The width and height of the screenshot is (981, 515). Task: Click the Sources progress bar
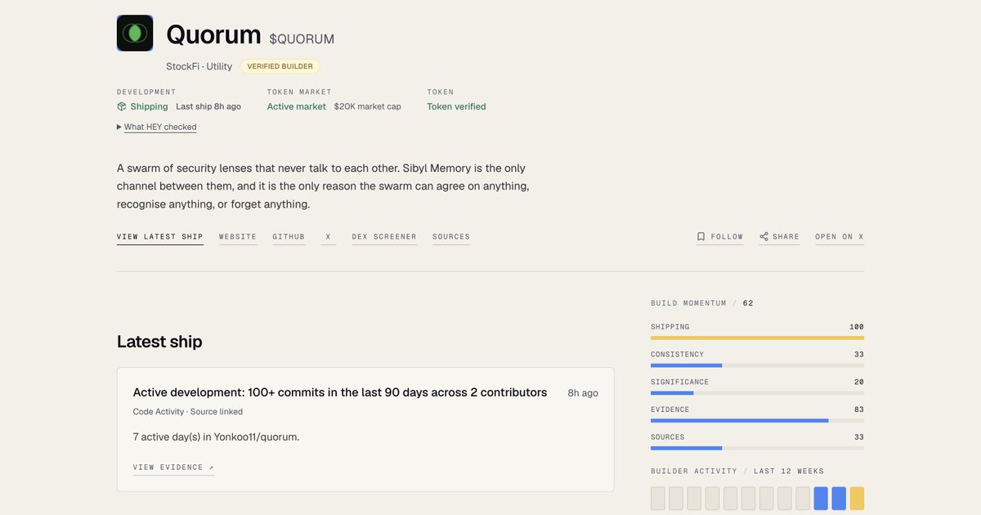pos(757,448)
